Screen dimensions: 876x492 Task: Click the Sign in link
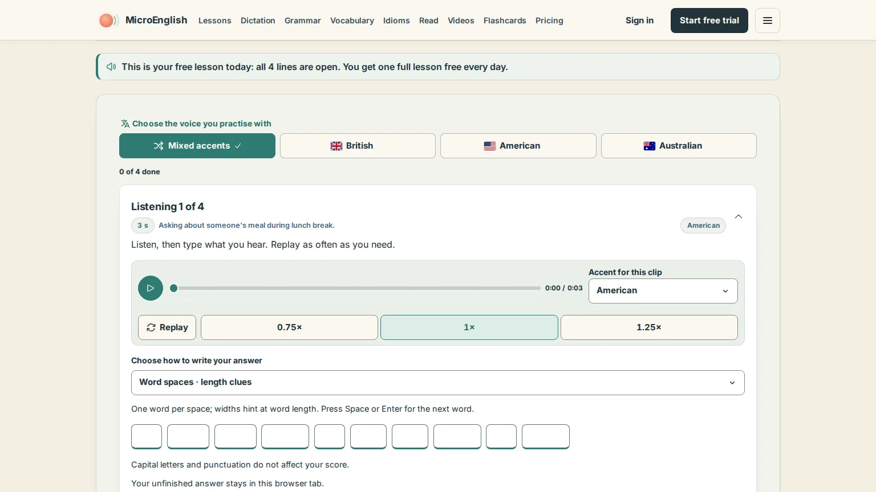click(x=639, y=20)
